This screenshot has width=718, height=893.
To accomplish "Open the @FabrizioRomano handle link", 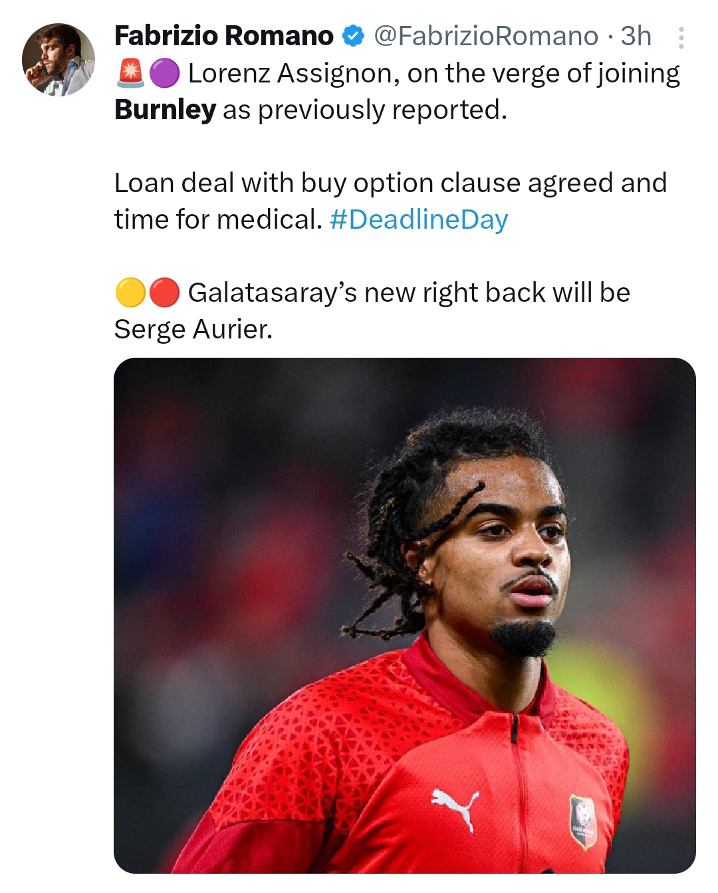I will [485, 37].
